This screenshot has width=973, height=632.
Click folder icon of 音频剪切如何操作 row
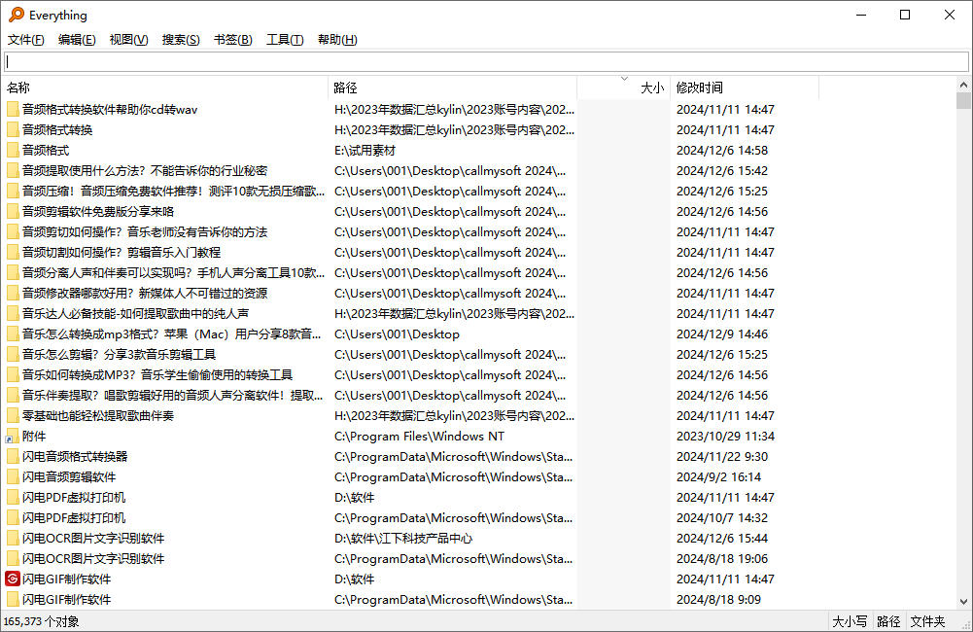(x=13, y=232)
